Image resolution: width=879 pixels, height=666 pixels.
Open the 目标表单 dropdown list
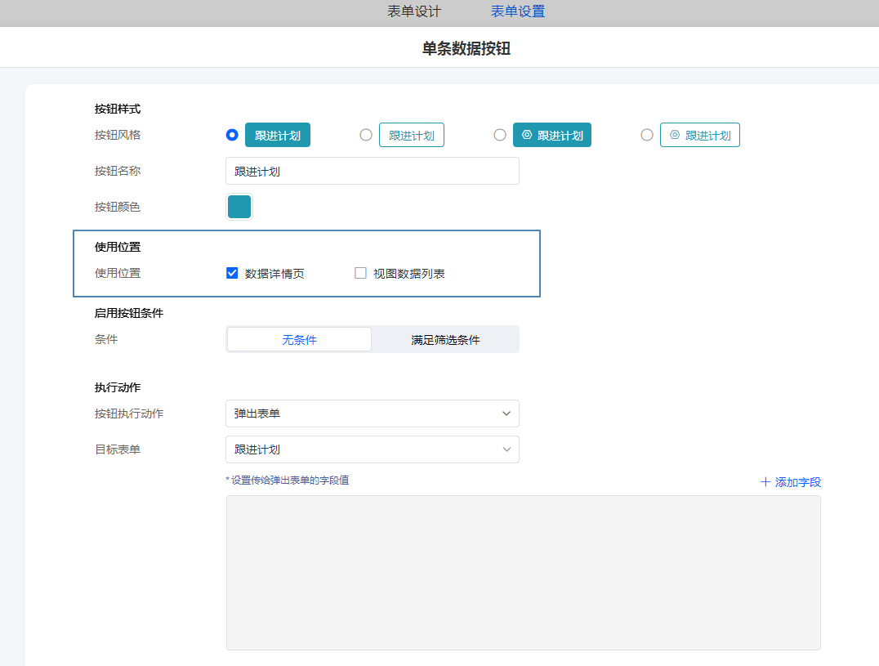point(372,449)
